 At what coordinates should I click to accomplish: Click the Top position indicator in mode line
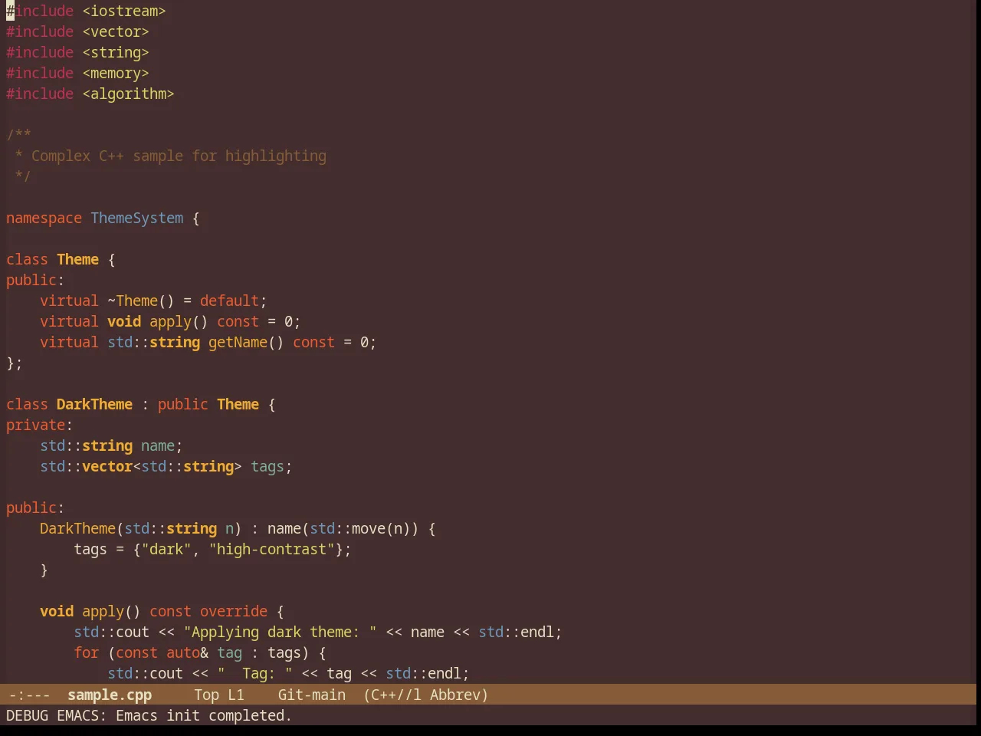pos(207,695)
